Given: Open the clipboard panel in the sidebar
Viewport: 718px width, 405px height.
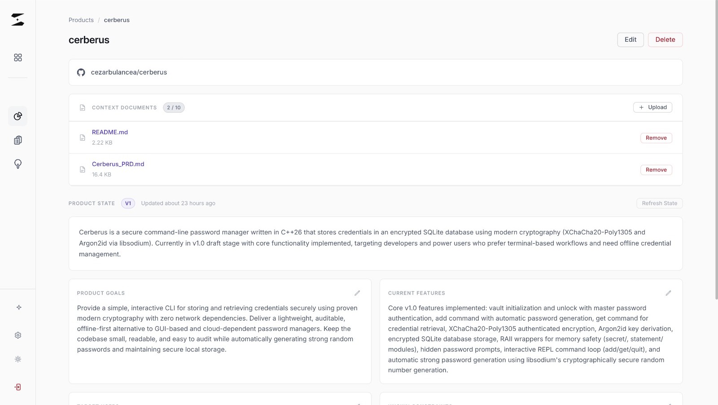Looking at the screenshot, I should pyautogui.click(x=18, y=140).
